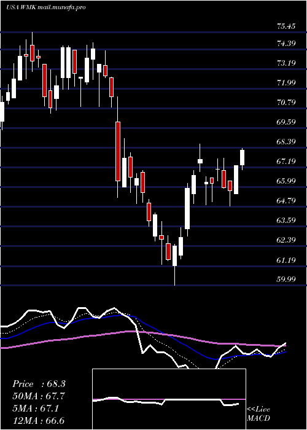Click the '50MA : 67.7' readout
This screenshot has height=430, width=307.
(x=39, y=396)
